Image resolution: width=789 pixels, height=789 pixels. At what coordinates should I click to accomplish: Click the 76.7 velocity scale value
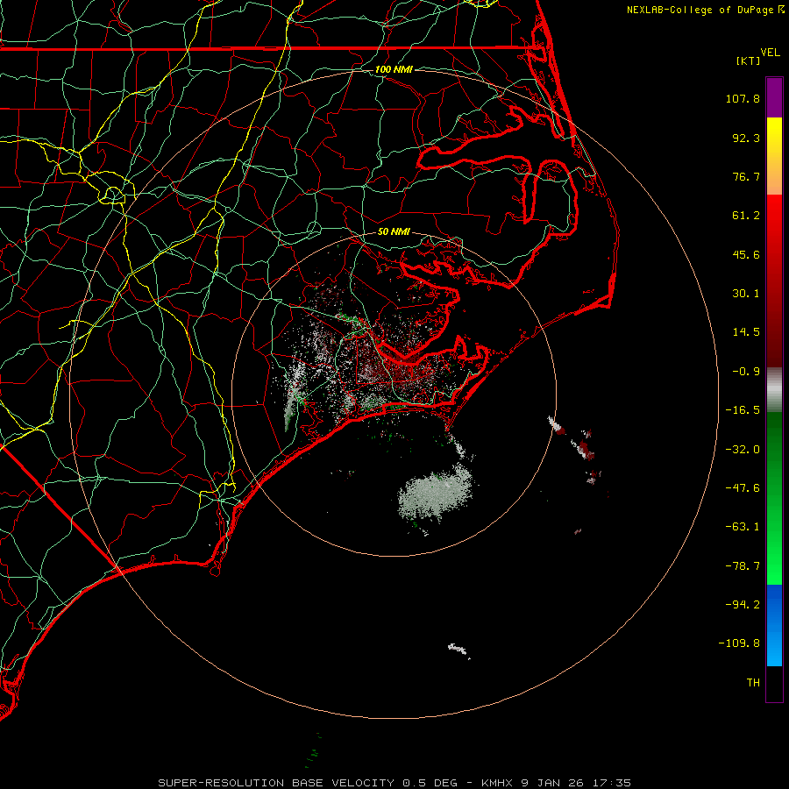click(746, 176)
